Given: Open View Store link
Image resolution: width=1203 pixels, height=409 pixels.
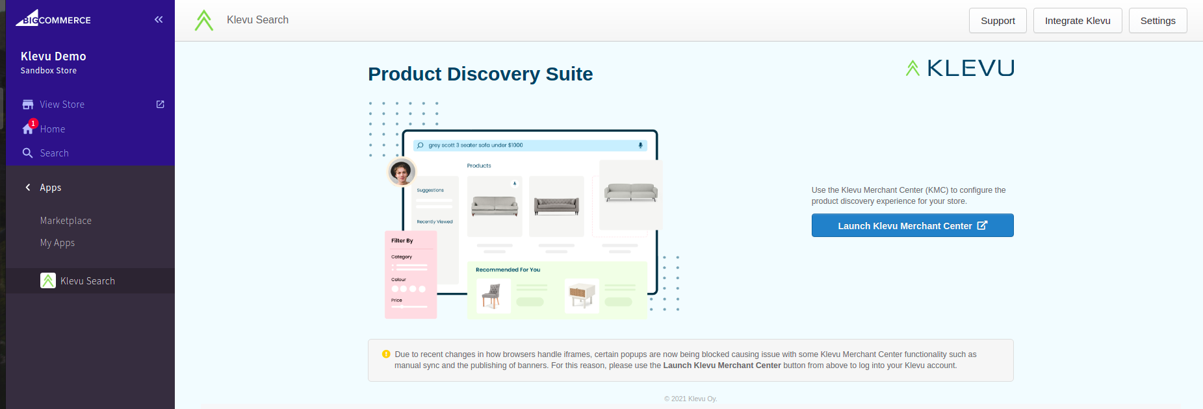Looking at the screenshot, I should (62, 105).
